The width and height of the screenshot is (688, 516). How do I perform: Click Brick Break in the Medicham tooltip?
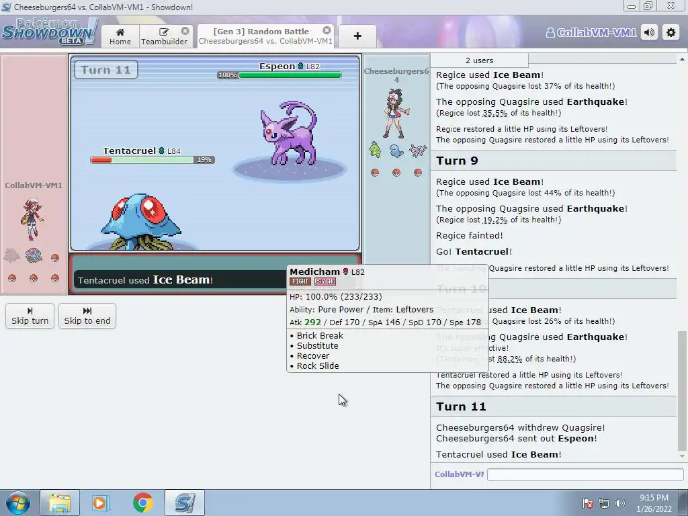pos(320,336)
